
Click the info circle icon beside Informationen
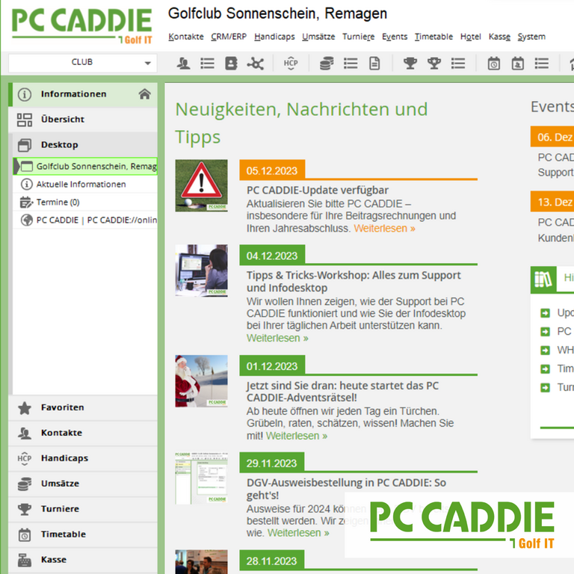coord(25,94)
